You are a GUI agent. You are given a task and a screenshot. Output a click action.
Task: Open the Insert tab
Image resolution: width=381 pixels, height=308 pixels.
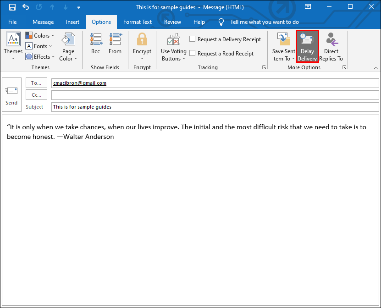tap(72, 22)
